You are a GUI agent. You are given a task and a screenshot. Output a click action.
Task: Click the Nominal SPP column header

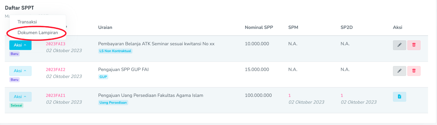click(x=259, y=27)
